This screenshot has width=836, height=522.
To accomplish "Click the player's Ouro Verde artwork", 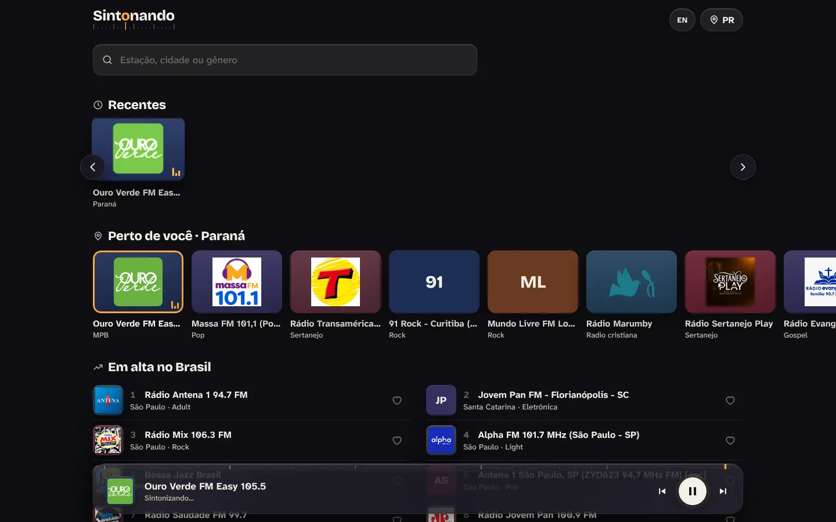I will coord(120,491).
